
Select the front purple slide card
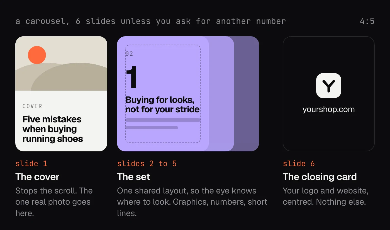coord(163,94)
